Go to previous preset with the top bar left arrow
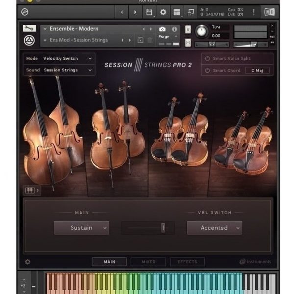Viewport: 294px width, 294px height. point(122,12)
